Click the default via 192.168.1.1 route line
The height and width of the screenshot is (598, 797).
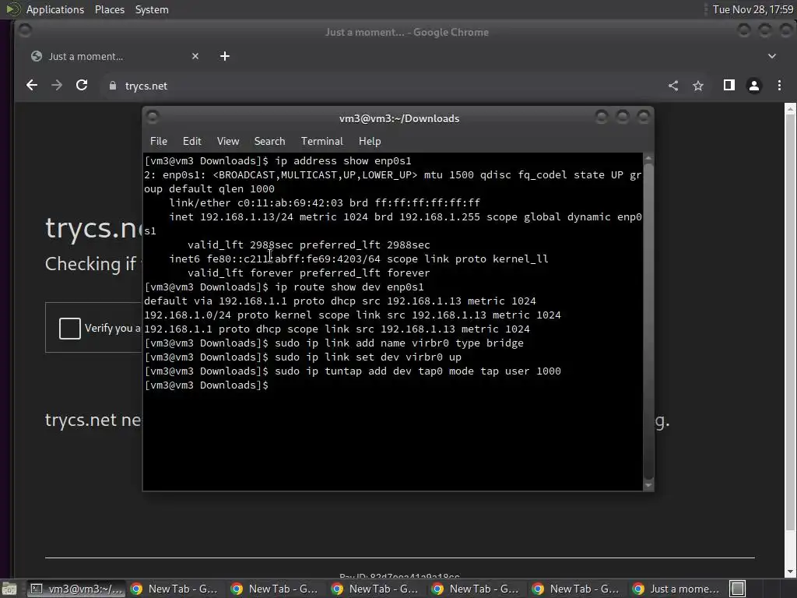click(340, 301)
